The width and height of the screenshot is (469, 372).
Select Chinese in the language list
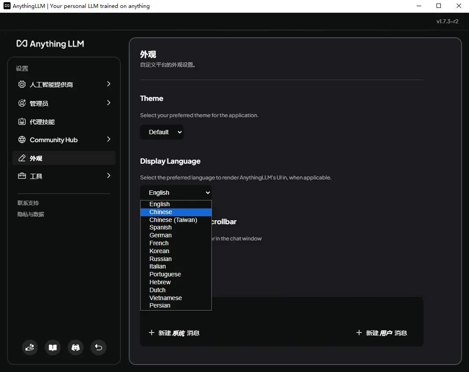click(176, 212)
